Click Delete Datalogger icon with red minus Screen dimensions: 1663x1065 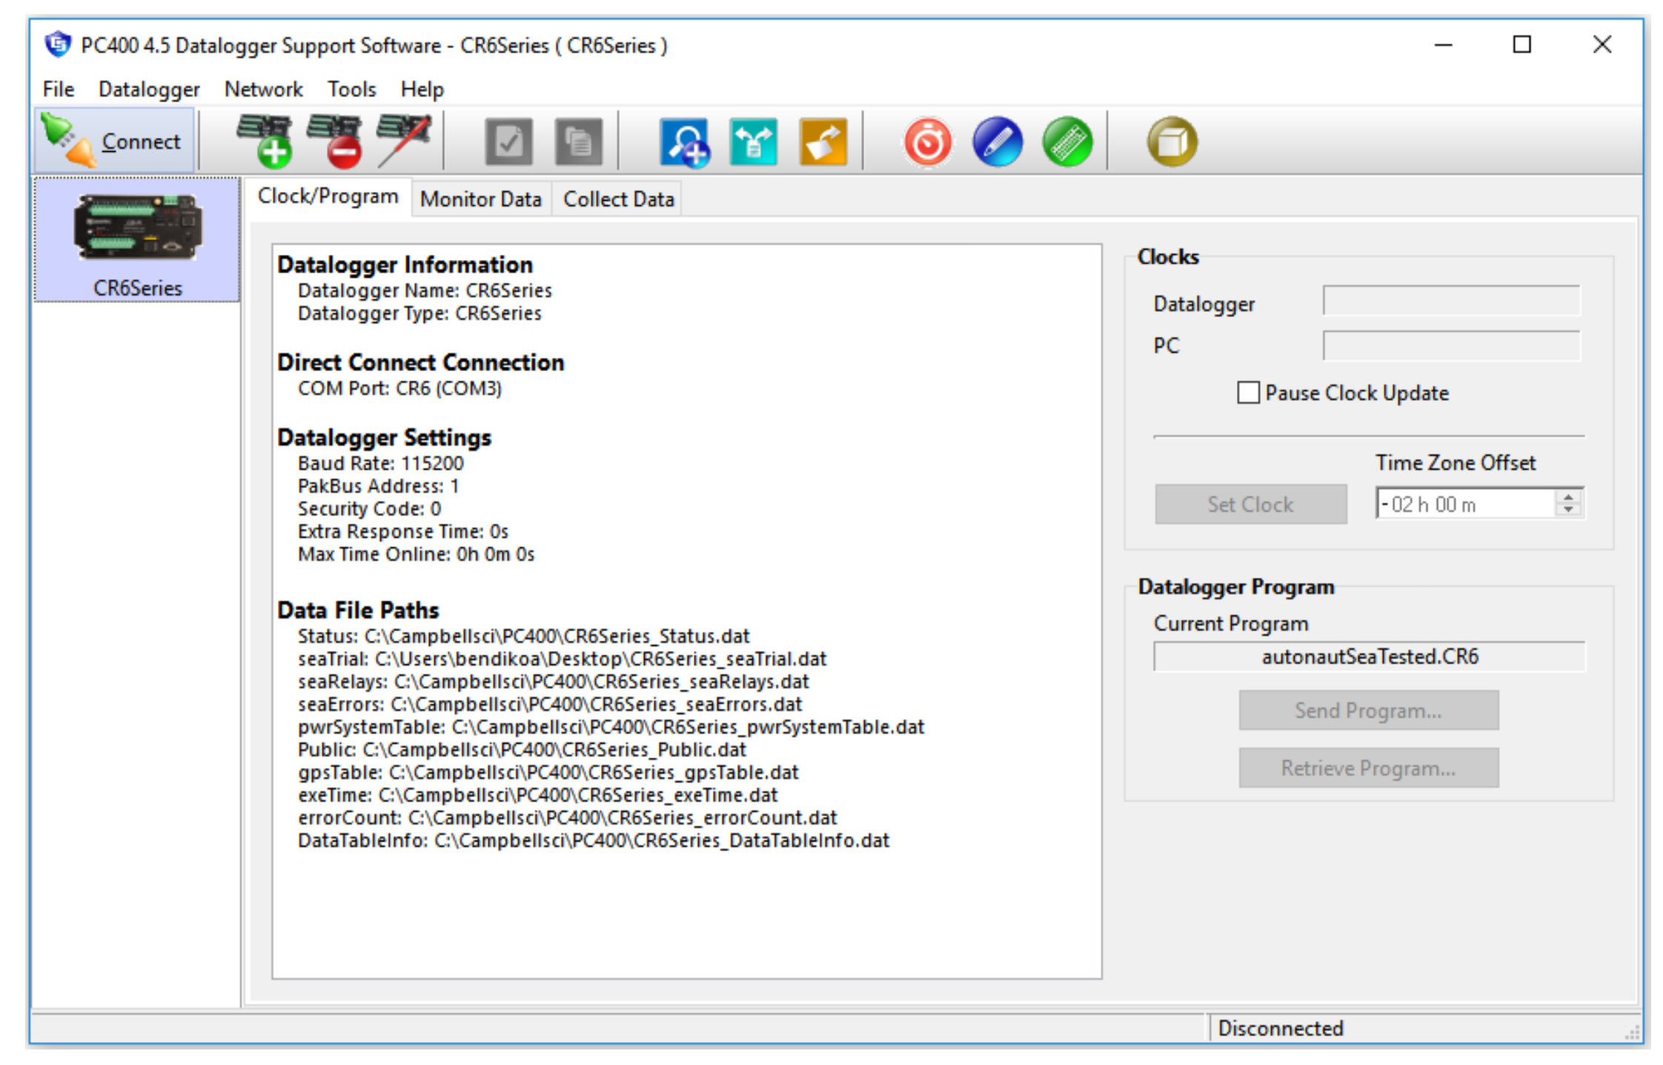pos(335,141)
